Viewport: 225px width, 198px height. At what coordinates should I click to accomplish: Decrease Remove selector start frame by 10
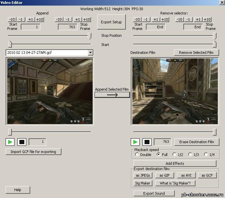click(137, 19)
